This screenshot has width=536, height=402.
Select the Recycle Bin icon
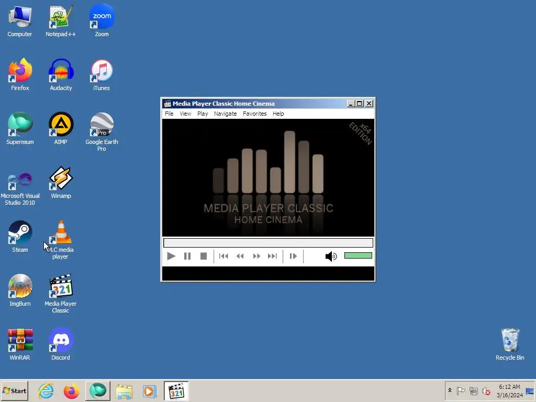pyautogui.click(x=510, y=344)
